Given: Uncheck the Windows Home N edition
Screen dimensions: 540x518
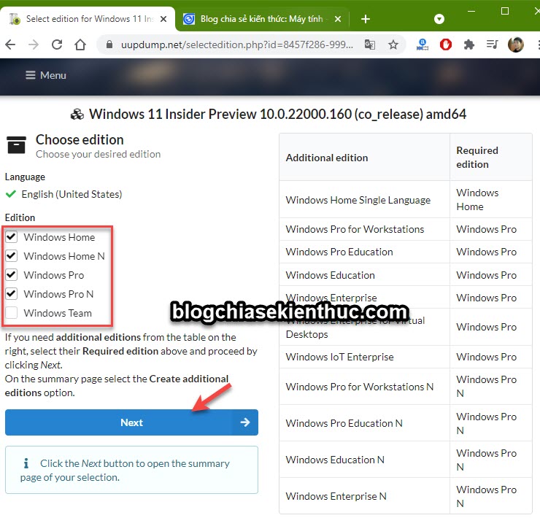Looking at the screenshot, I should [x=12, y=256].
